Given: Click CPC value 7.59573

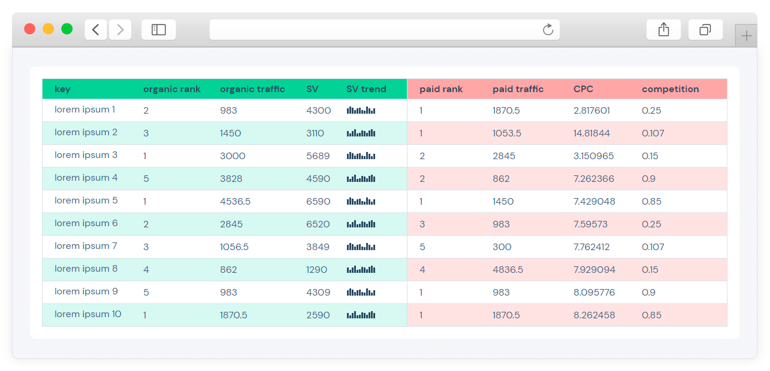Looking at the screenshot, I should 590,224.
